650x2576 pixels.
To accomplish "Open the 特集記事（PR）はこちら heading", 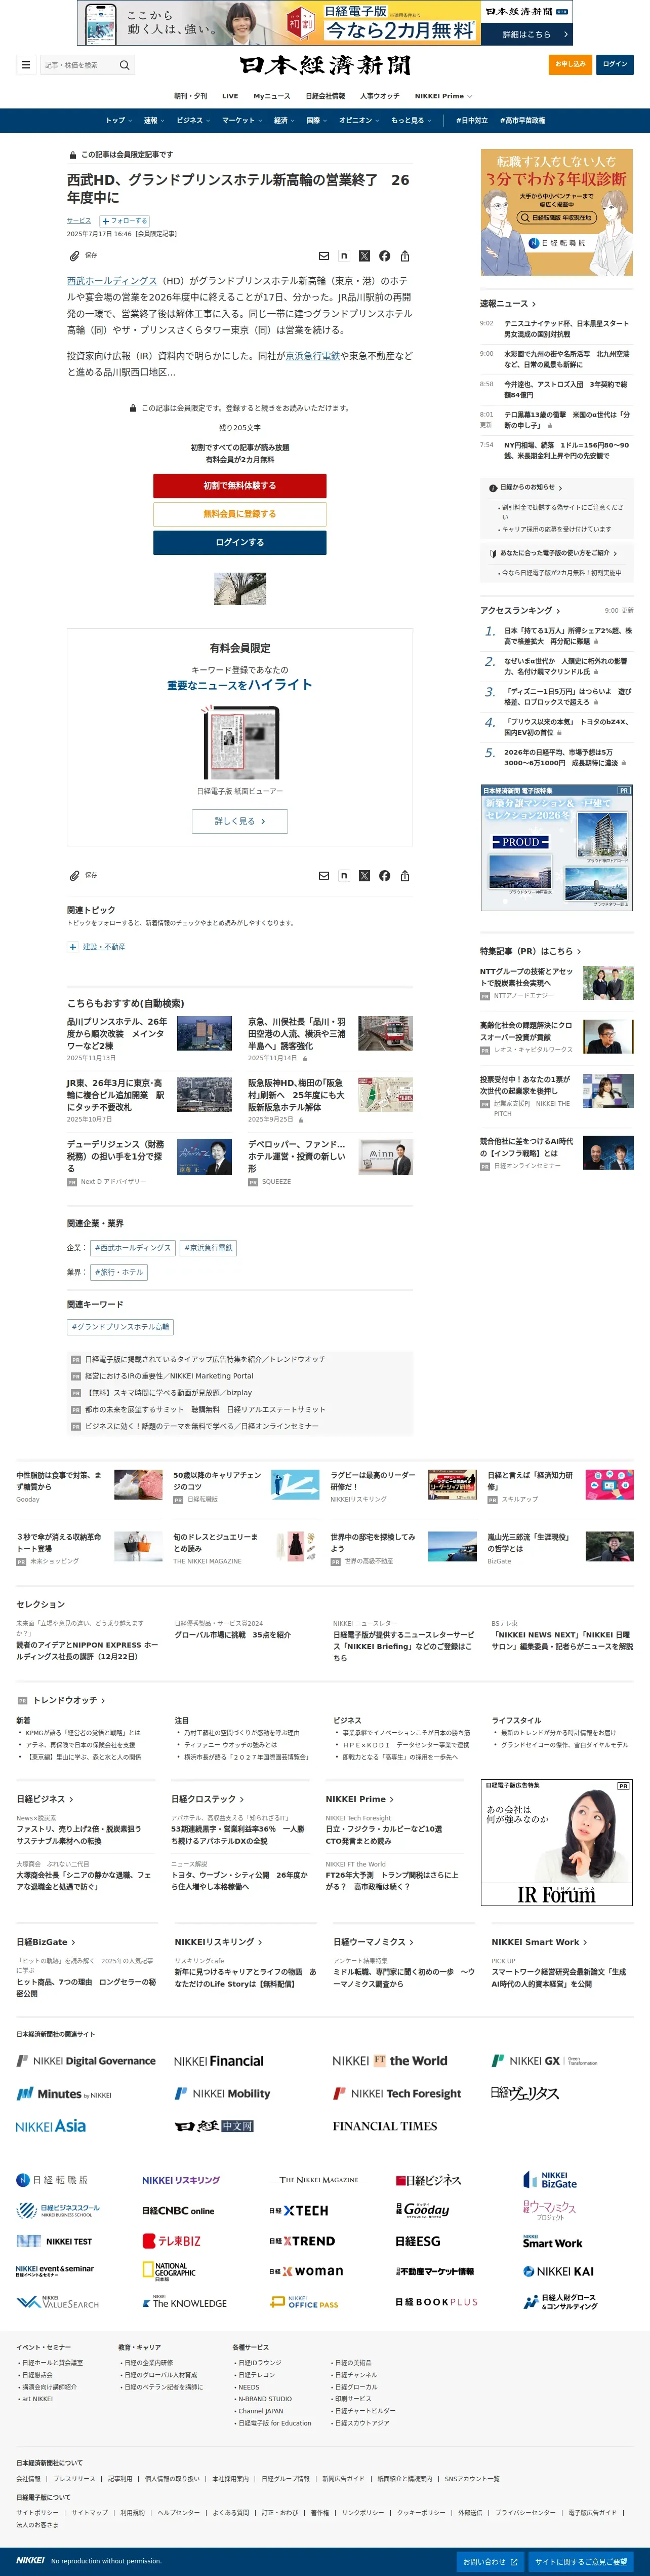I will (x=529, y=951).
